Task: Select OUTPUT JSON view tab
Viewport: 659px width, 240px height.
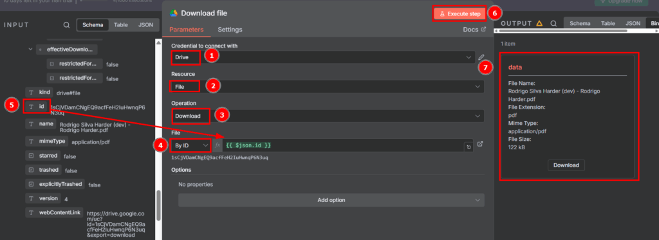Action: pos(633,24)
